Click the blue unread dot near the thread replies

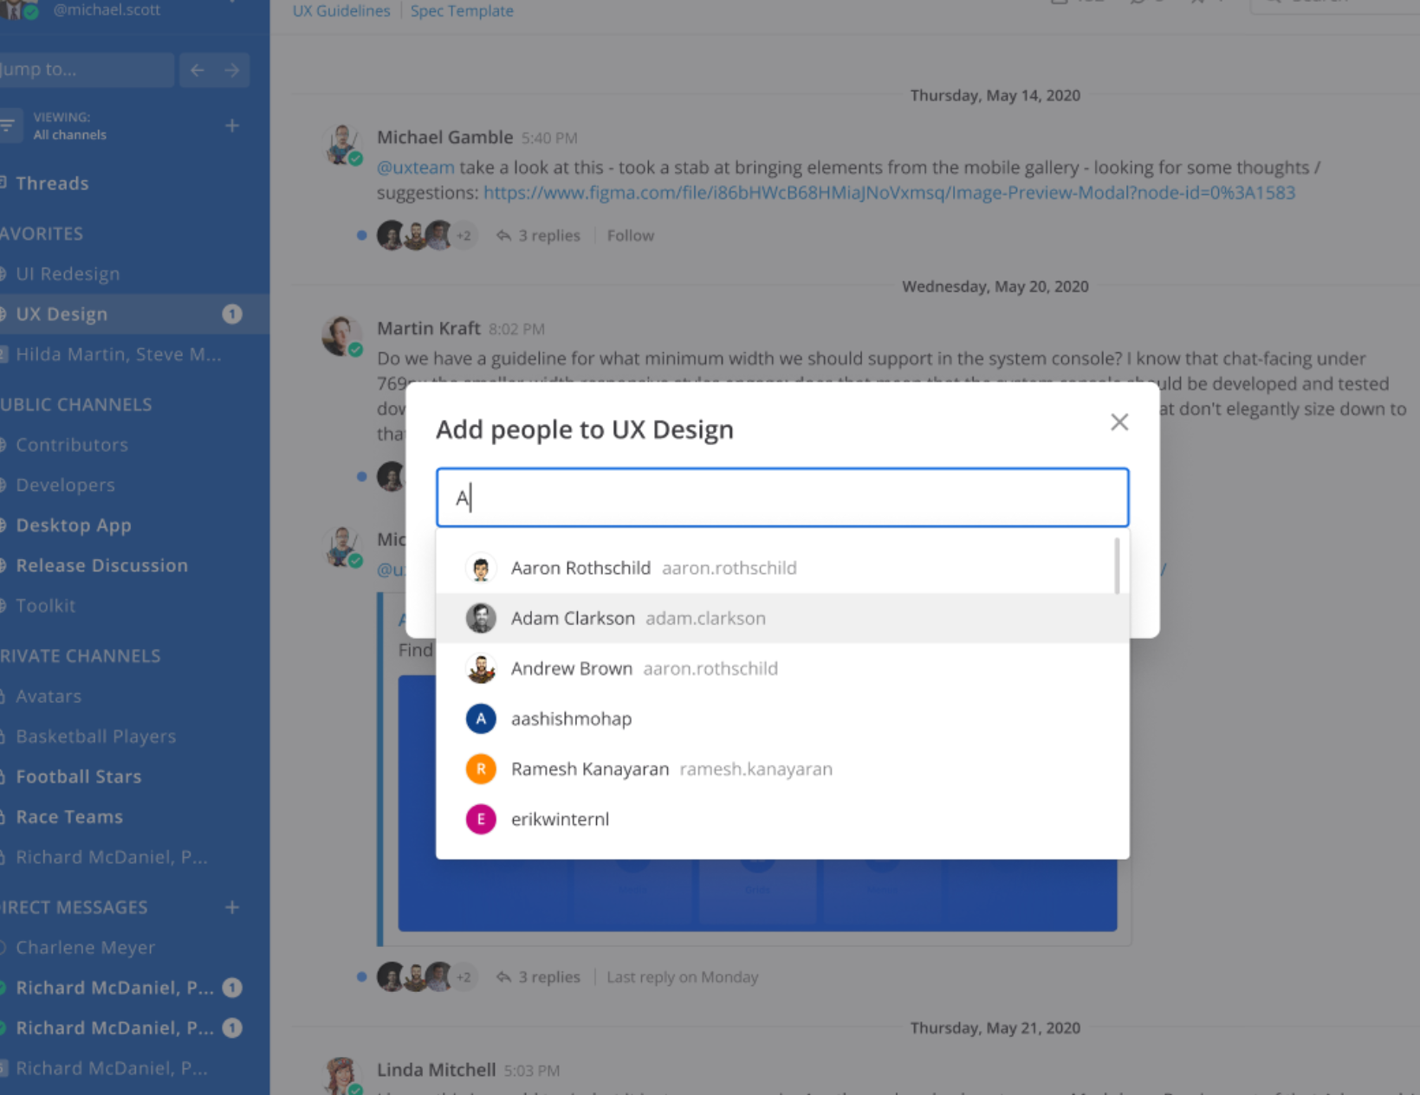pos(361,235)
